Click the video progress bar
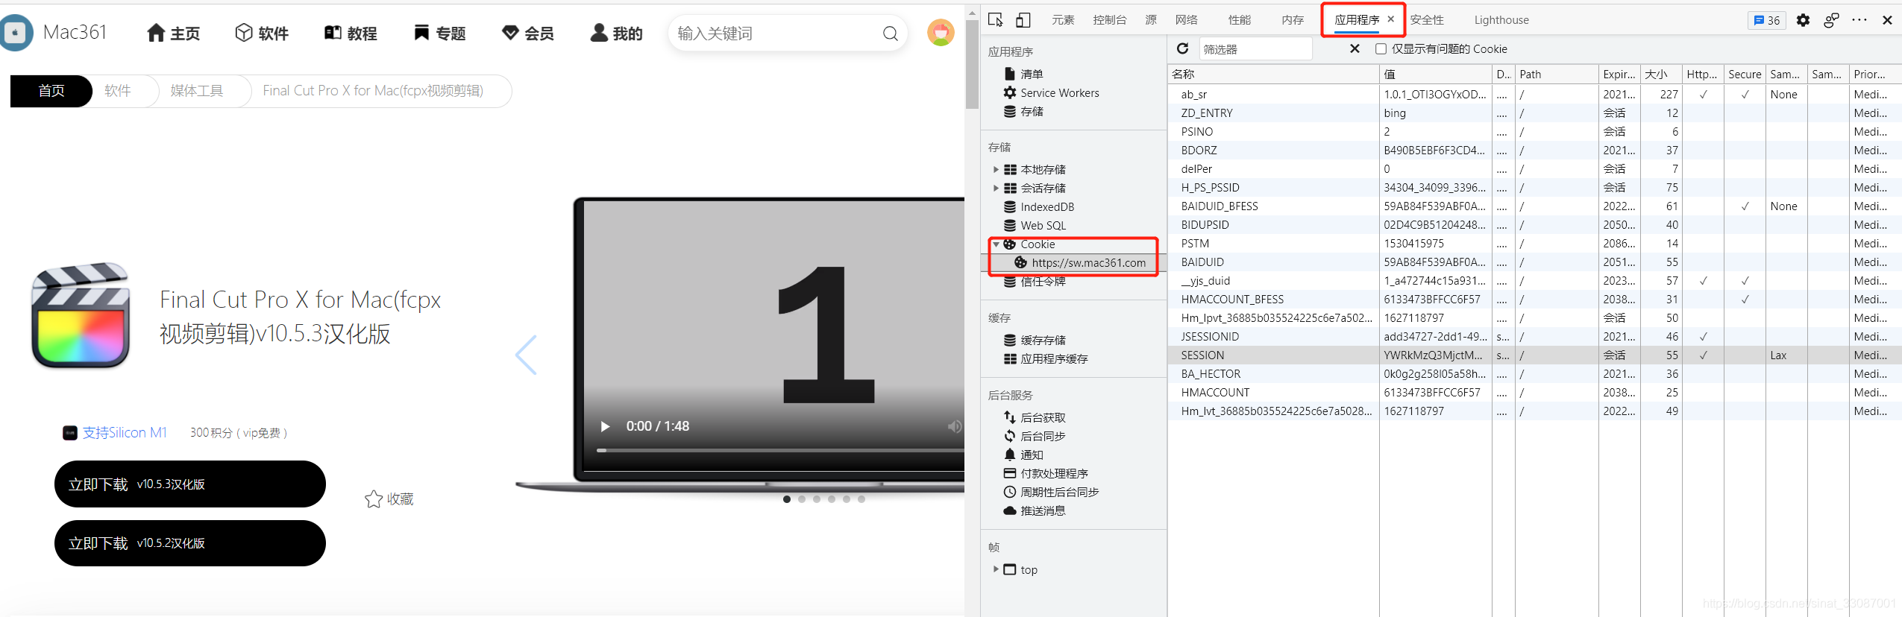Screen dimensions: 1902x617 pos(780,450)
